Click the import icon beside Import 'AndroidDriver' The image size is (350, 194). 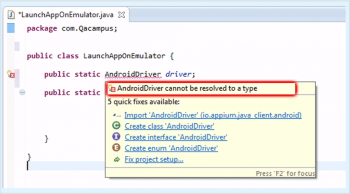tap(116, 115)
